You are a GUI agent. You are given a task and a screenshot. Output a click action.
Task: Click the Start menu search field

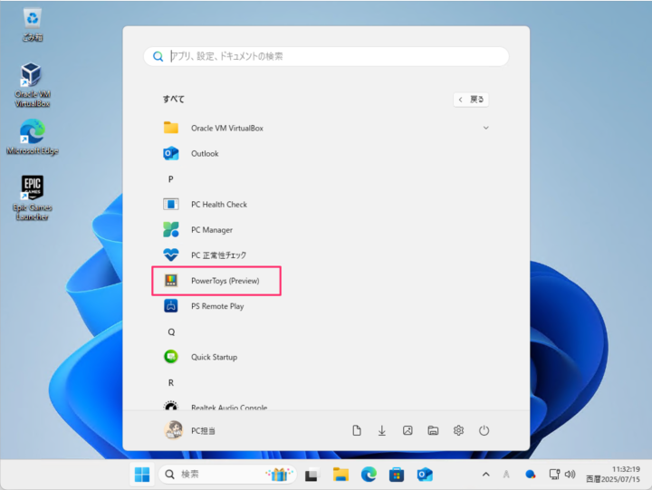pyautogui.click(x=326, y=56)
